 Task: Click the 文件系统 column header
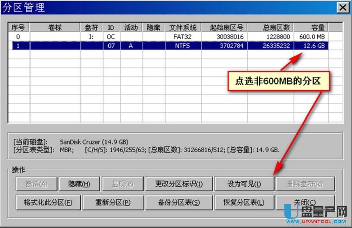coord(183,27)
